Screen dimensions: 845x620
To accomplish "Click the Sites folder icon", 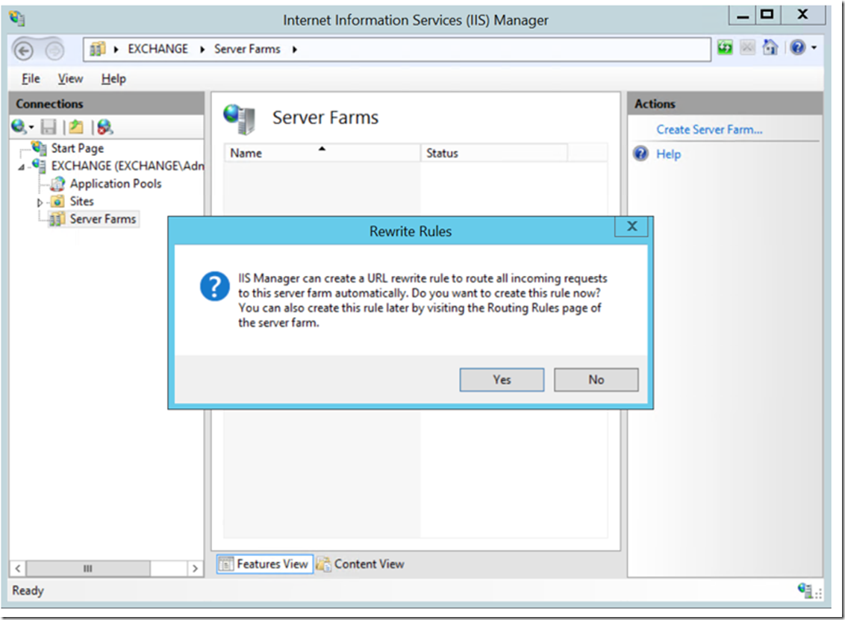I will [x=57, y=201].
